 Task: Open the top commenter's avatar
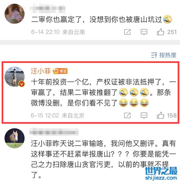point(15,14)
